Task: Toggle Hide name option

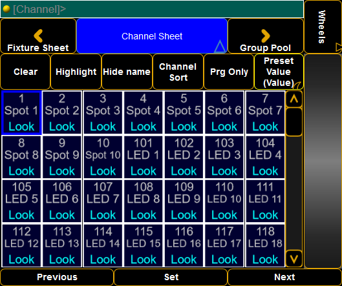Action: [x=127, y=72]
